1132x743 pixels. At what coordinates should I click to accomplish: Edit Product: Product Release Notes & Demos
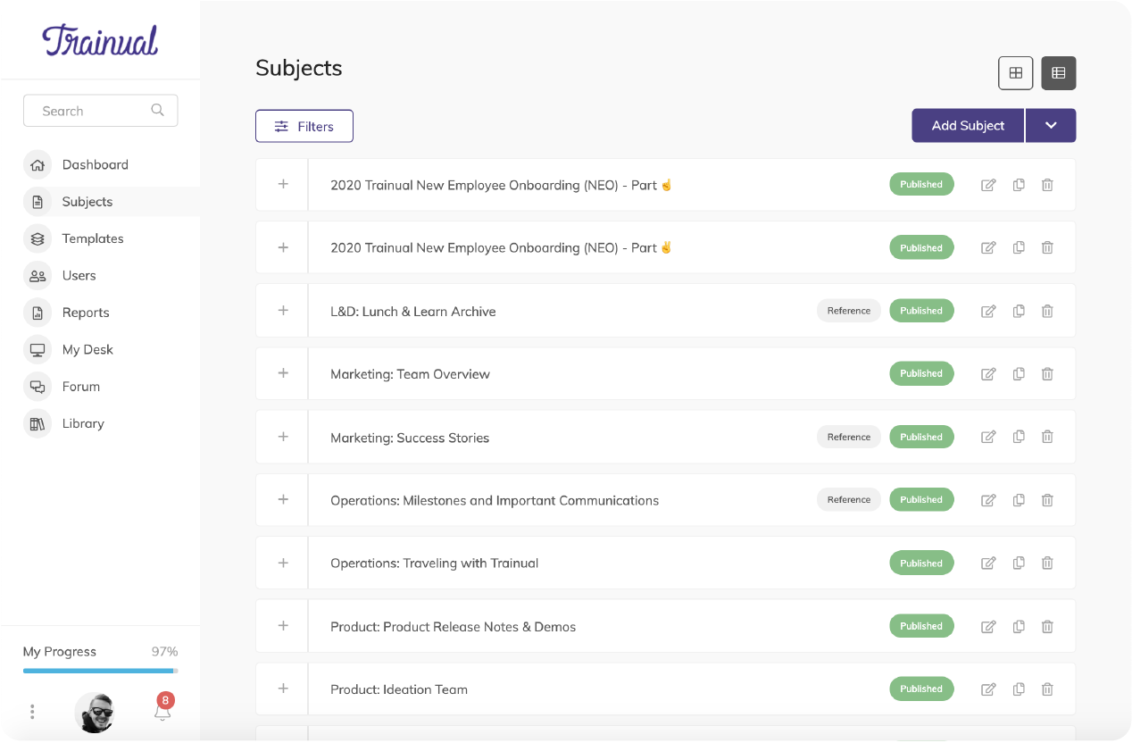coord(988,627)
